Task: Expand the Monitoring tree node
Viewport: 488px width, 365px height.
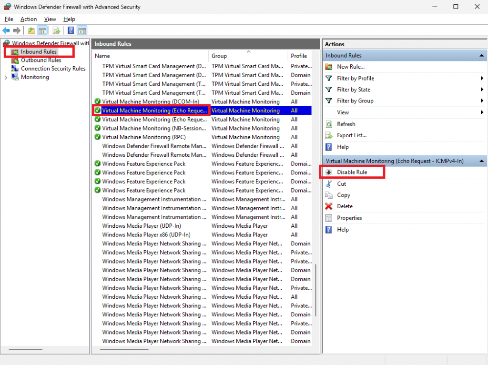Action: pos(6,78)
